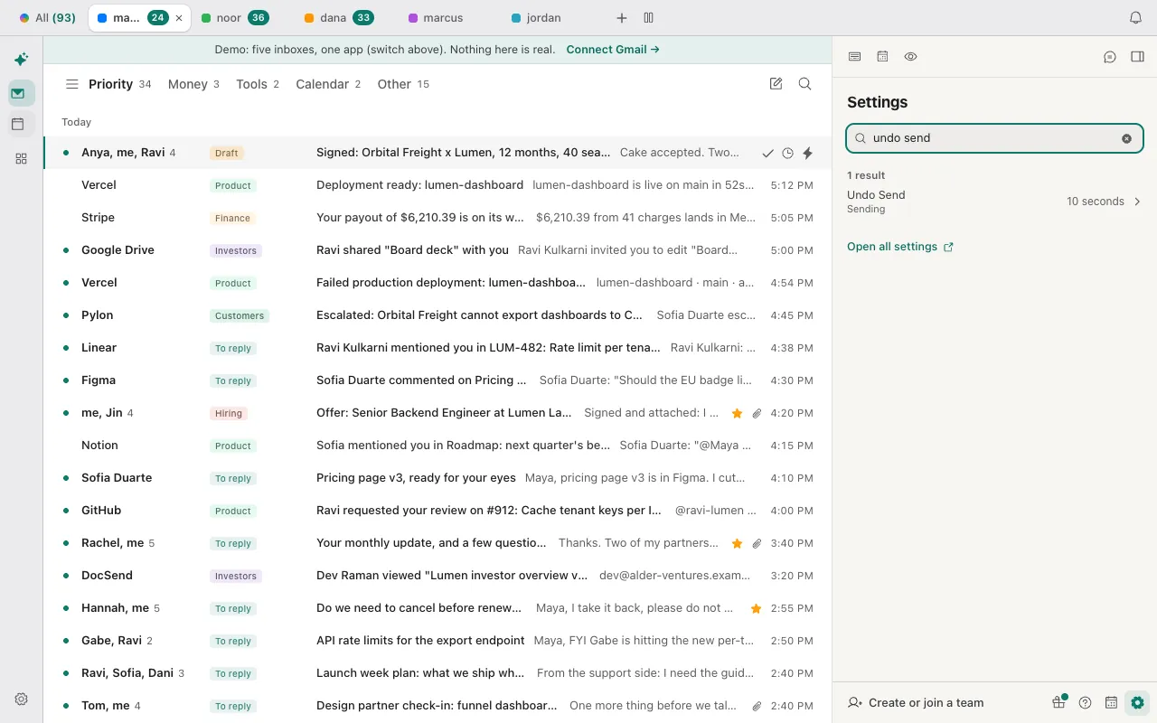1157x723 pixels.
Task: Unstar the me, Jin offer thread
Action: [x=737, y=413]
